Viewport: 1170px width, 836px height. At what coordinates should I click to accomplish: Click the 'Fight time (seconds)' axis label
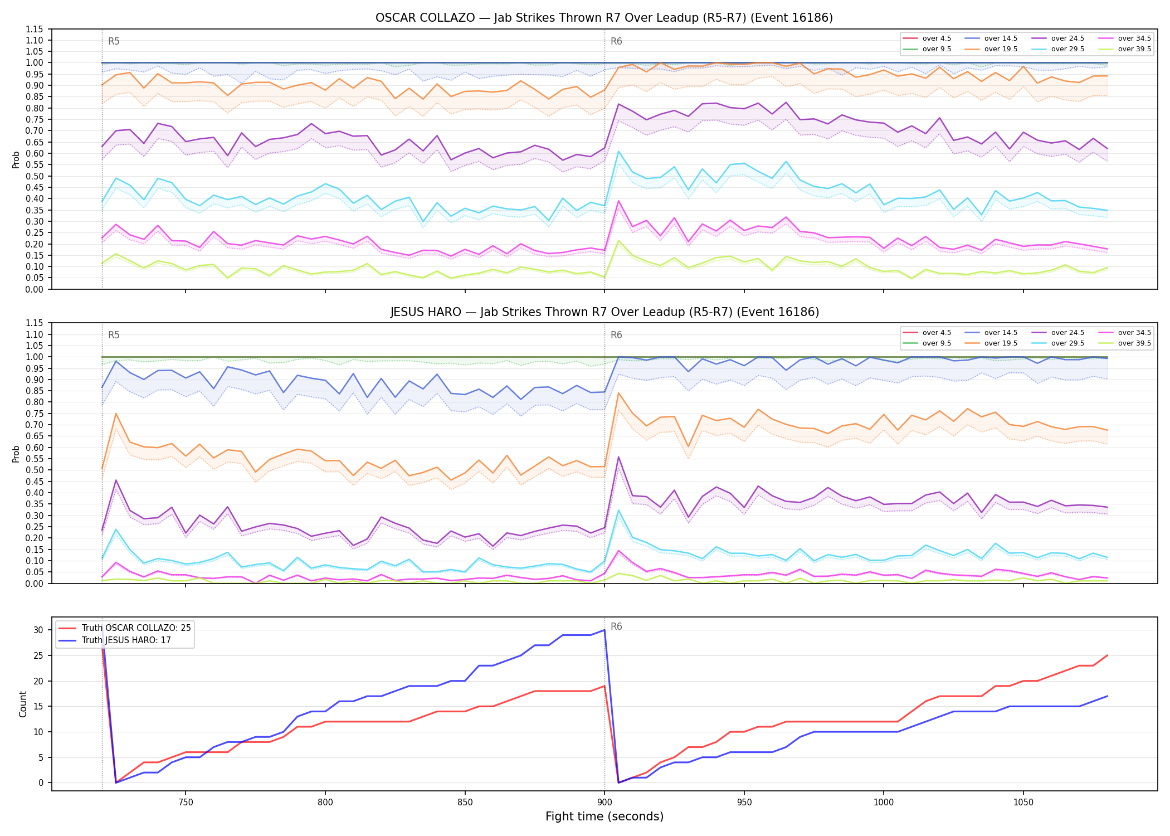[x=604, y=816]
